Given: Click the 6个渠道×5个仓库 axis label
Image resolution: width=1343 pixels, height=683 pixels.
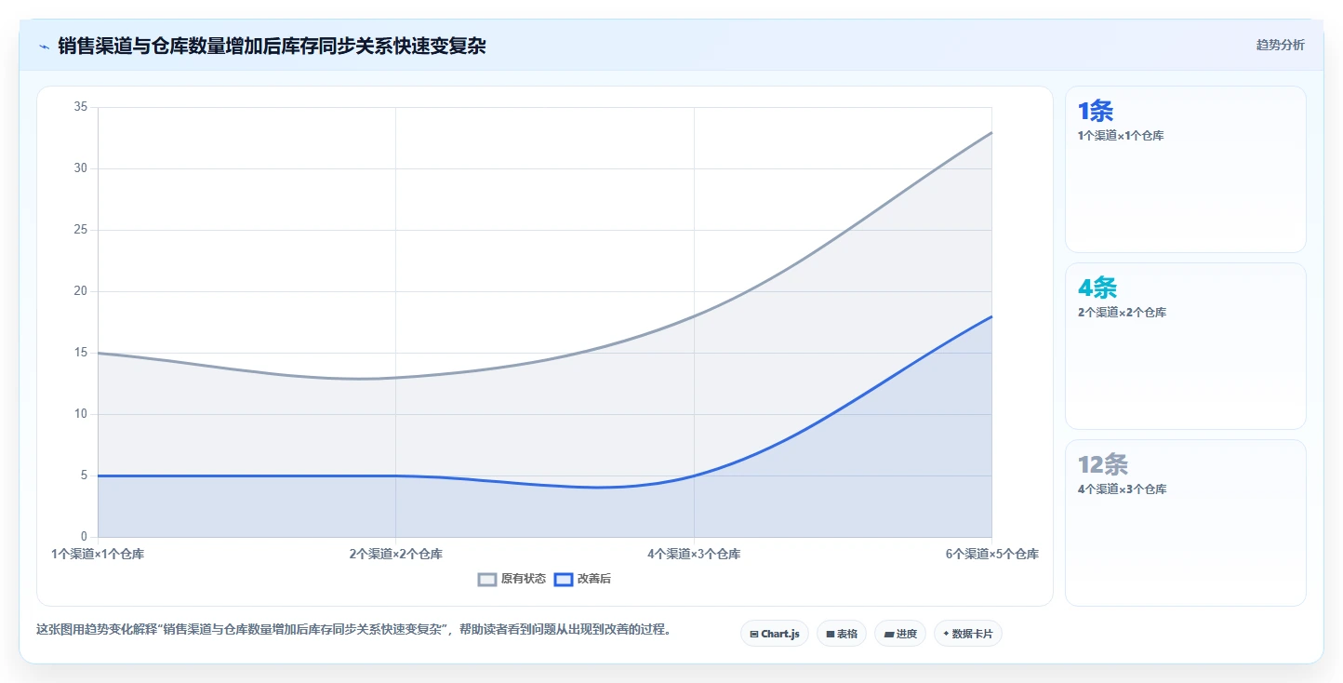Looking at the screenshot, I should pos(991,554).
